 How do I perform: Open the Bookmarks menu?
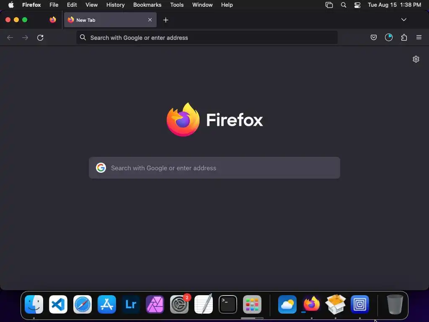coord(147,5)
